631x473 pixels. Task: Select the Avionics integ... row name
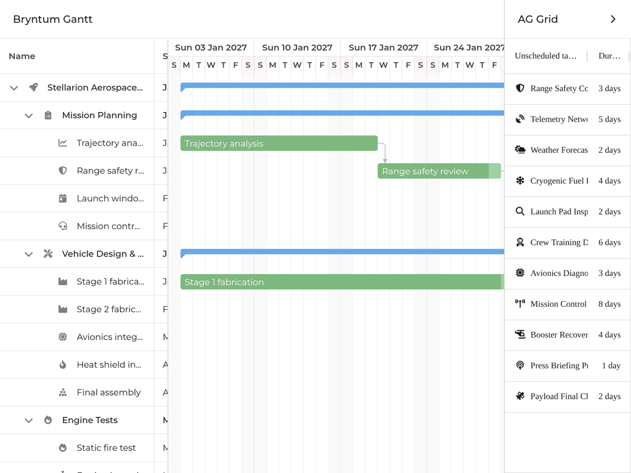pos(110,337)
